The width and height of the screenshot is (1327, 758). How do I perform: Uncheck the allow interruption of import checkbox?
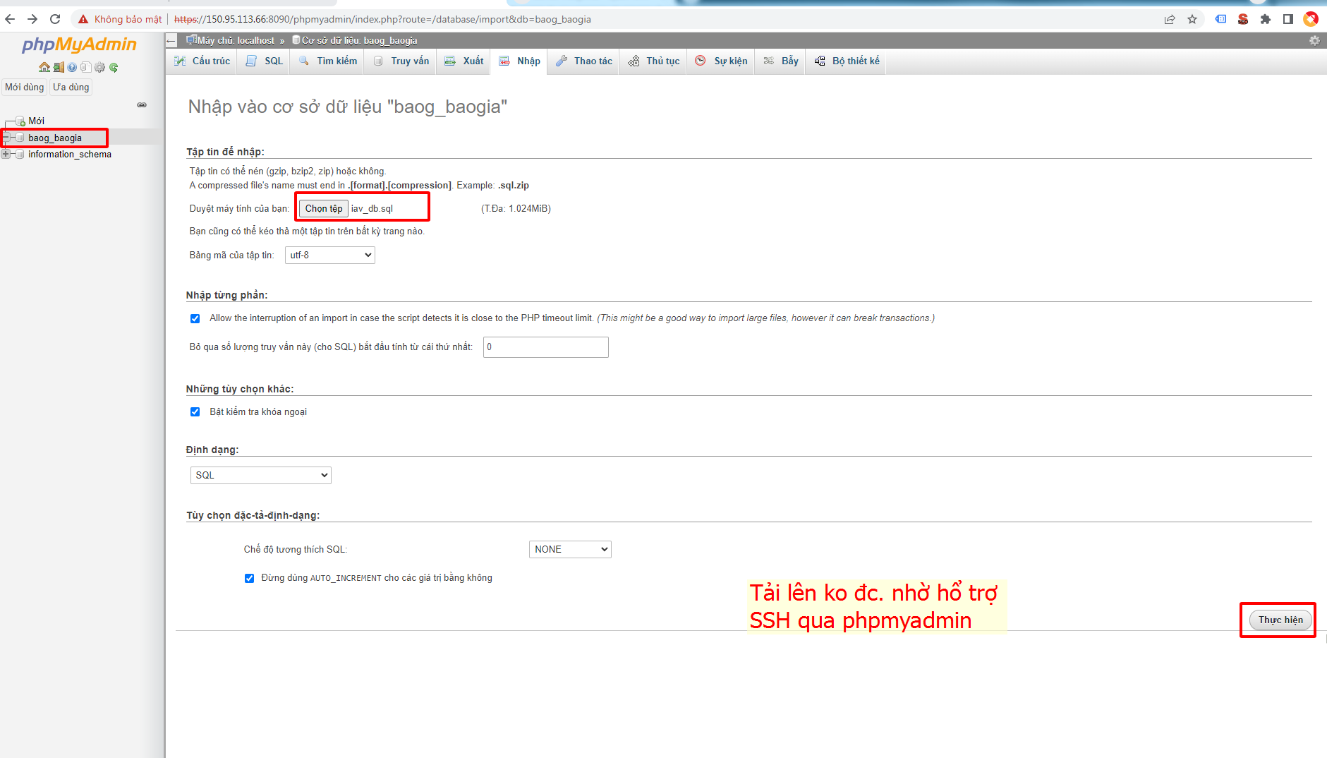pos(195,318)
